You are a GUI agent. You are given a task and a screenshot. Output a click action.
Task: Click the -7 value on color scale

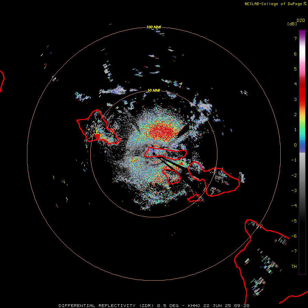(294, 251)
